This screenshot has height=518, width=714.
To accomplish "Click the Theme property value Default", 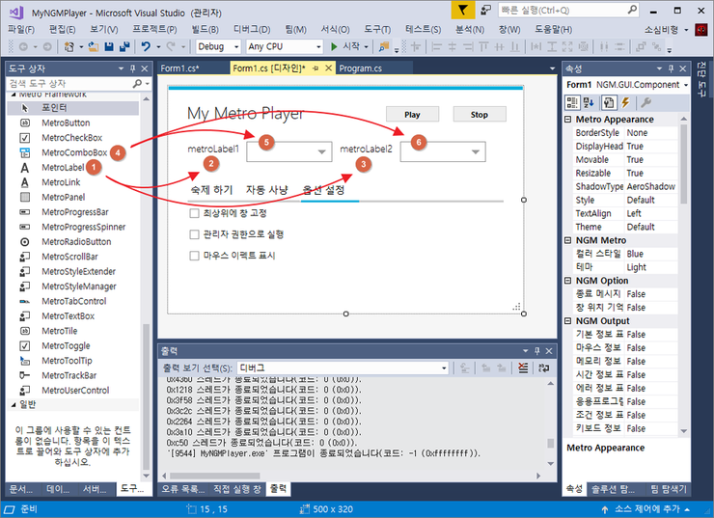I will tap(650, 227).
